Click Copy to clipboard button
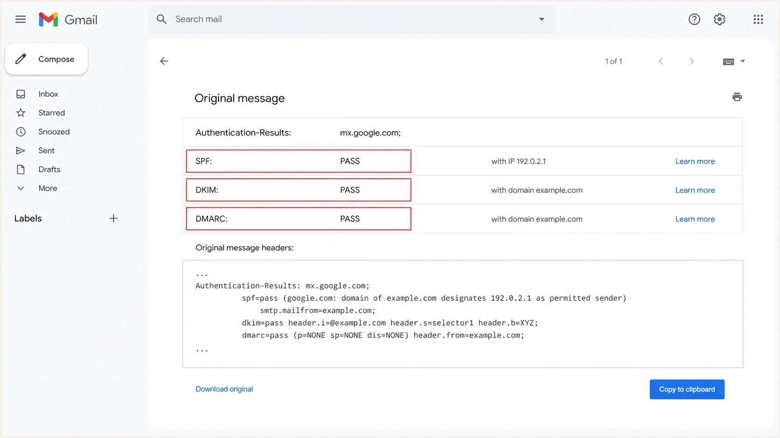This screenshot has height=438, width=780. pyautogui.click(x=687, y=389)
